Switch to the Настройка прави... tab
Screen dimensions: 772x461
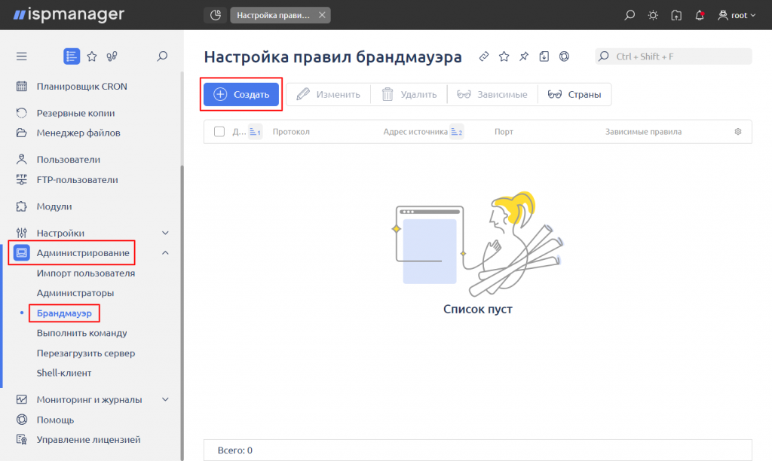point(273,15)
